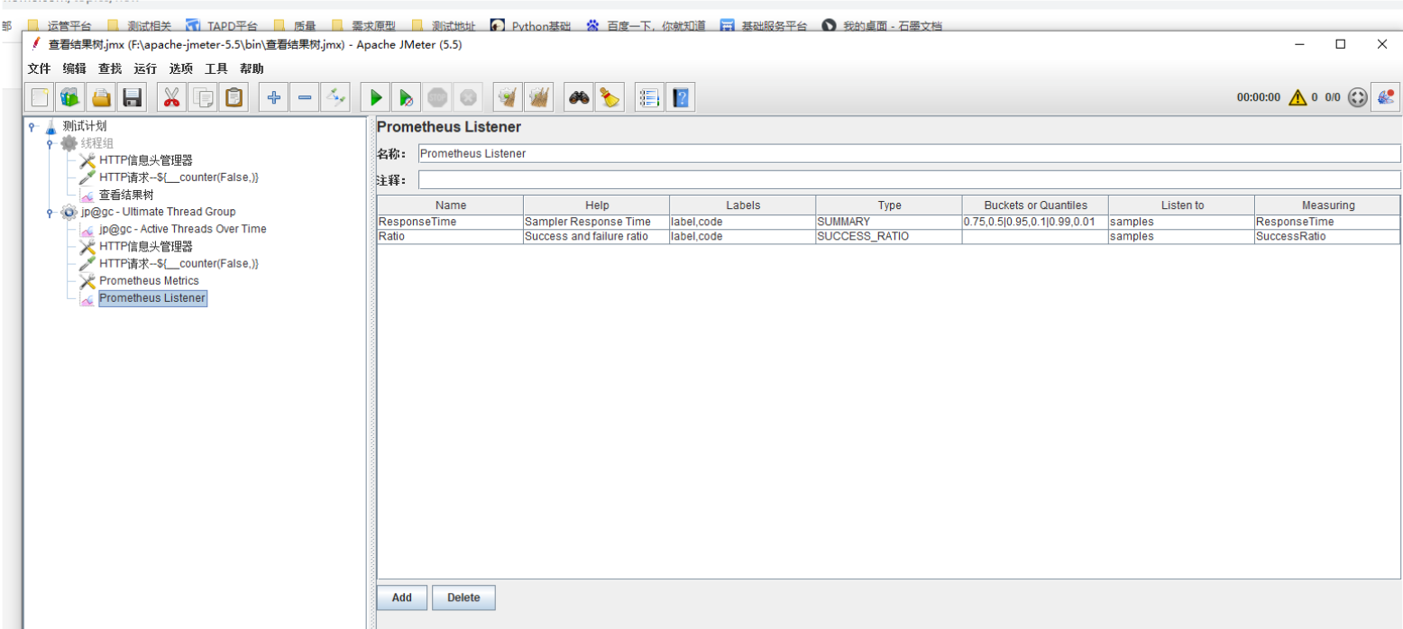This screenshot has width=1403, height=629.
Task: Open the 文件 menu
Action: (39, 68)
